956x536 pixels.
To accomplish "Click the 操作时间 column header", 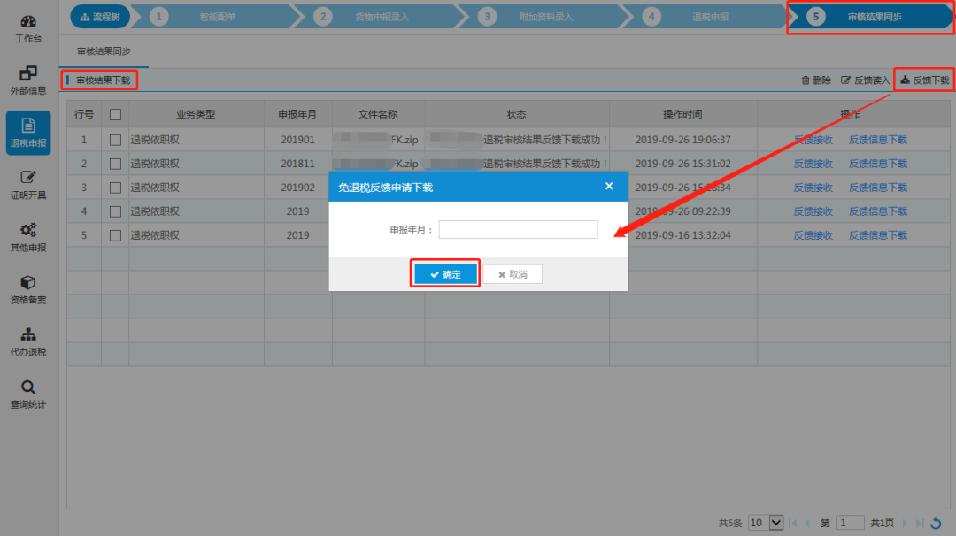I will point(682,114).
